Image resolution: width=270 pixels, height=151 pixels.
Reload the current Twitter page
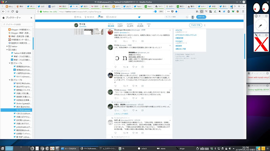[x=12, y=11]
